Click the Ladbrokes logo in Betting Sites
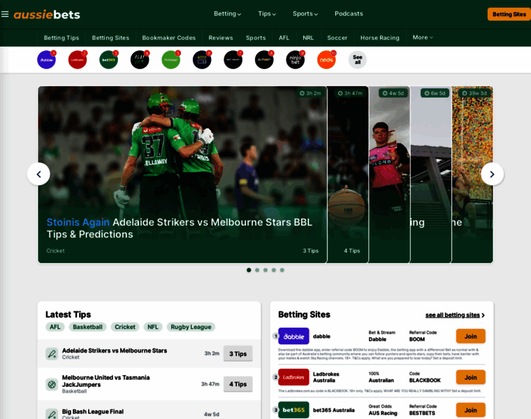The height and width of the screenshot is (419, 531). pos(293,377)
